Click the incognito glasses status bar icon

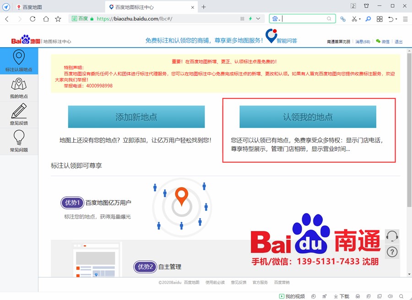pos(358,296)
